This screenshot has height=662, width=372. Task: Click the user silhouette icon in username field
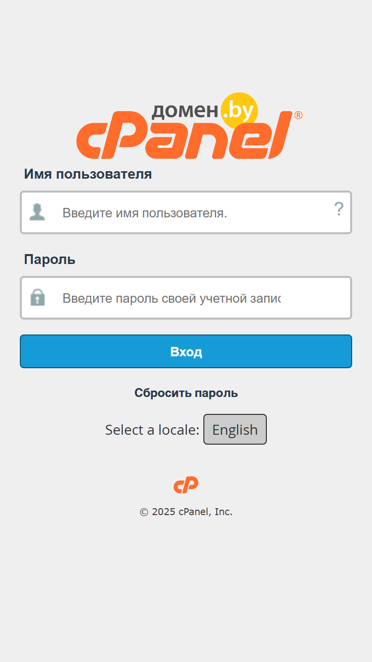37,212
